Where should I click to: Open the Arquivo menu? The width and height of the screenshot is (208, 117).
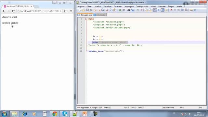[x=81, y=6]
